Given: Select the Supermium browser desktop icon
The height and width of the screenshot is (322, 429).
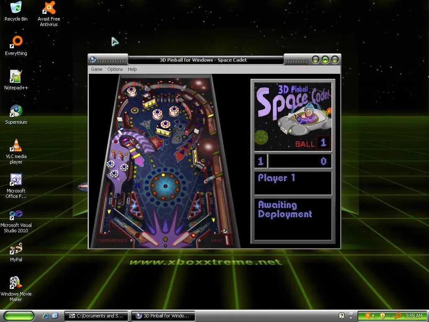Looking at the screenshot, I should tap(16, 114).
